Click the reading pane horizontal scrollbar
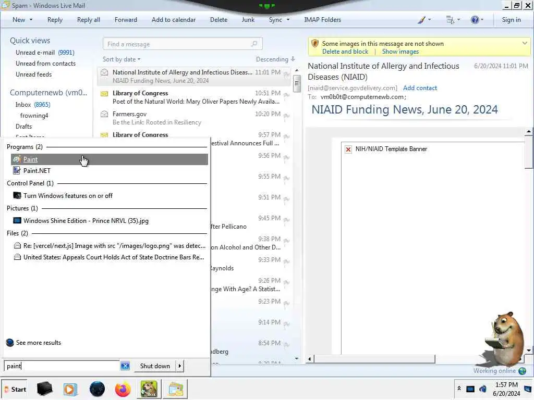 click(x=374, y=359)
